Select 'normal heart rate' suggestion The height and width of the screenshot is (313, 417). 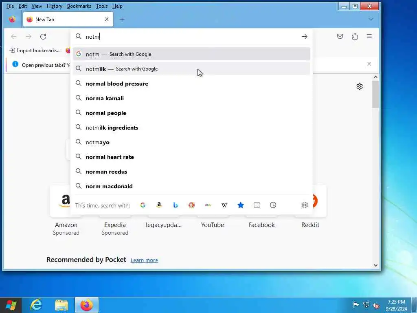191,157
